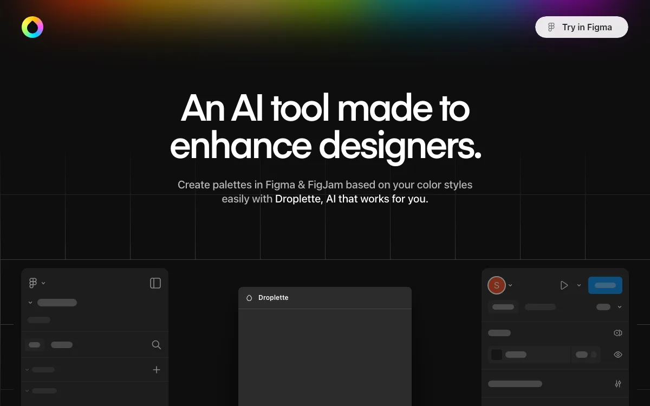Click the Droplette plugin window title
The image size is (650, 406).
point(274,298)
